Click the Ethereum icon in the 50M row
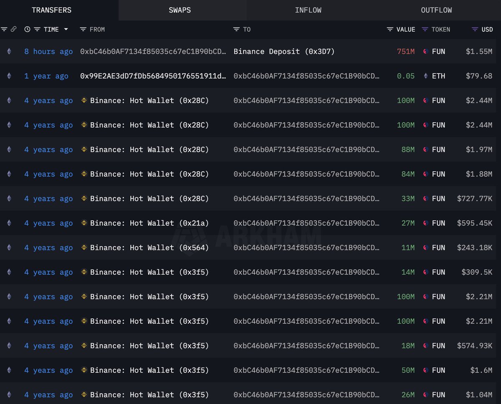The height and width of the screenshot is (404, 501). click(x=9, y=370)
